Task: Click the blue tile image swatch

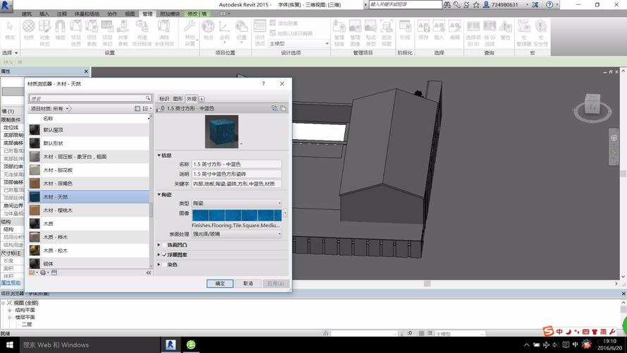Action: [x=236, y=214]
